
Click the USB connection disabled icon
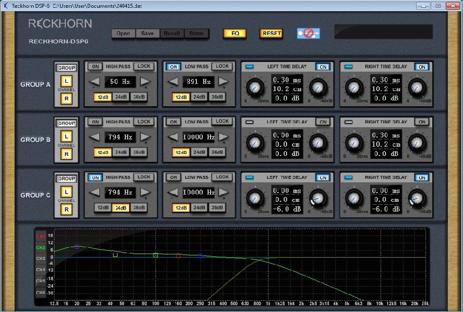pos(308,33)
